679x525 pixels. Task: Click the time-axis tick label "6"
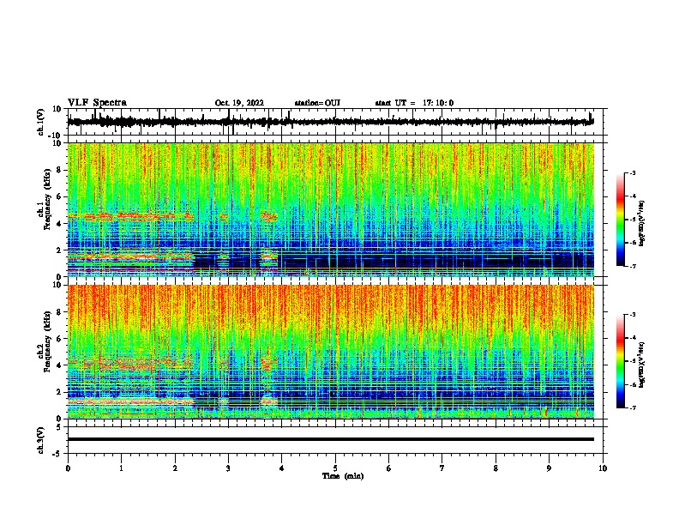[x=389, y=468]
